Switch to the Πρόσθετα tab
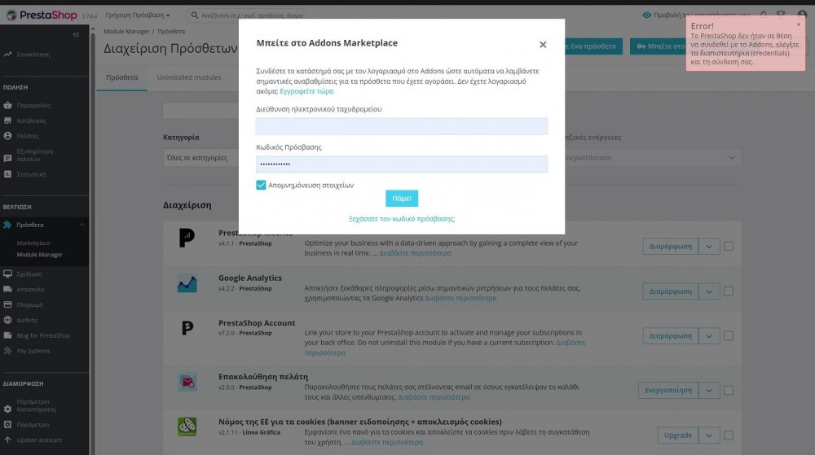 (x=121, y=77)
